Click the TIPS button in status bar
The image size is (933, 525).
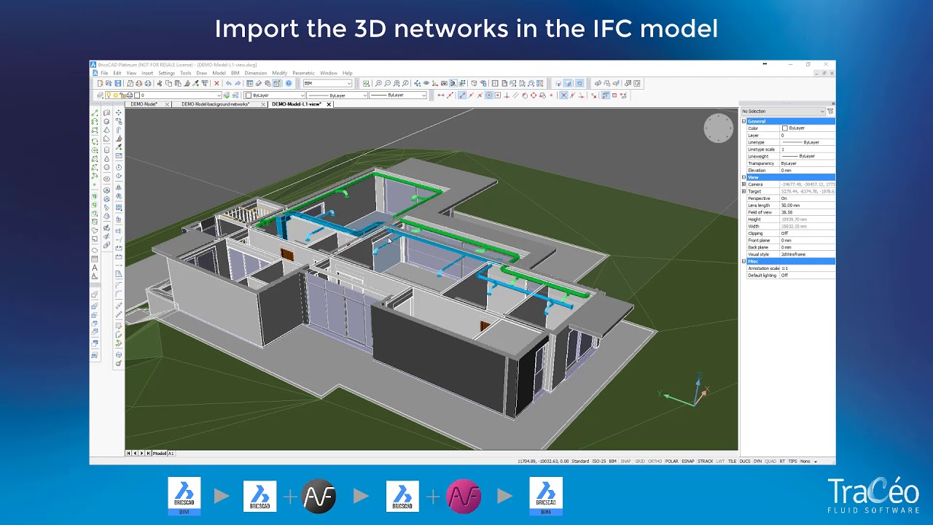[x=792, y=461]
